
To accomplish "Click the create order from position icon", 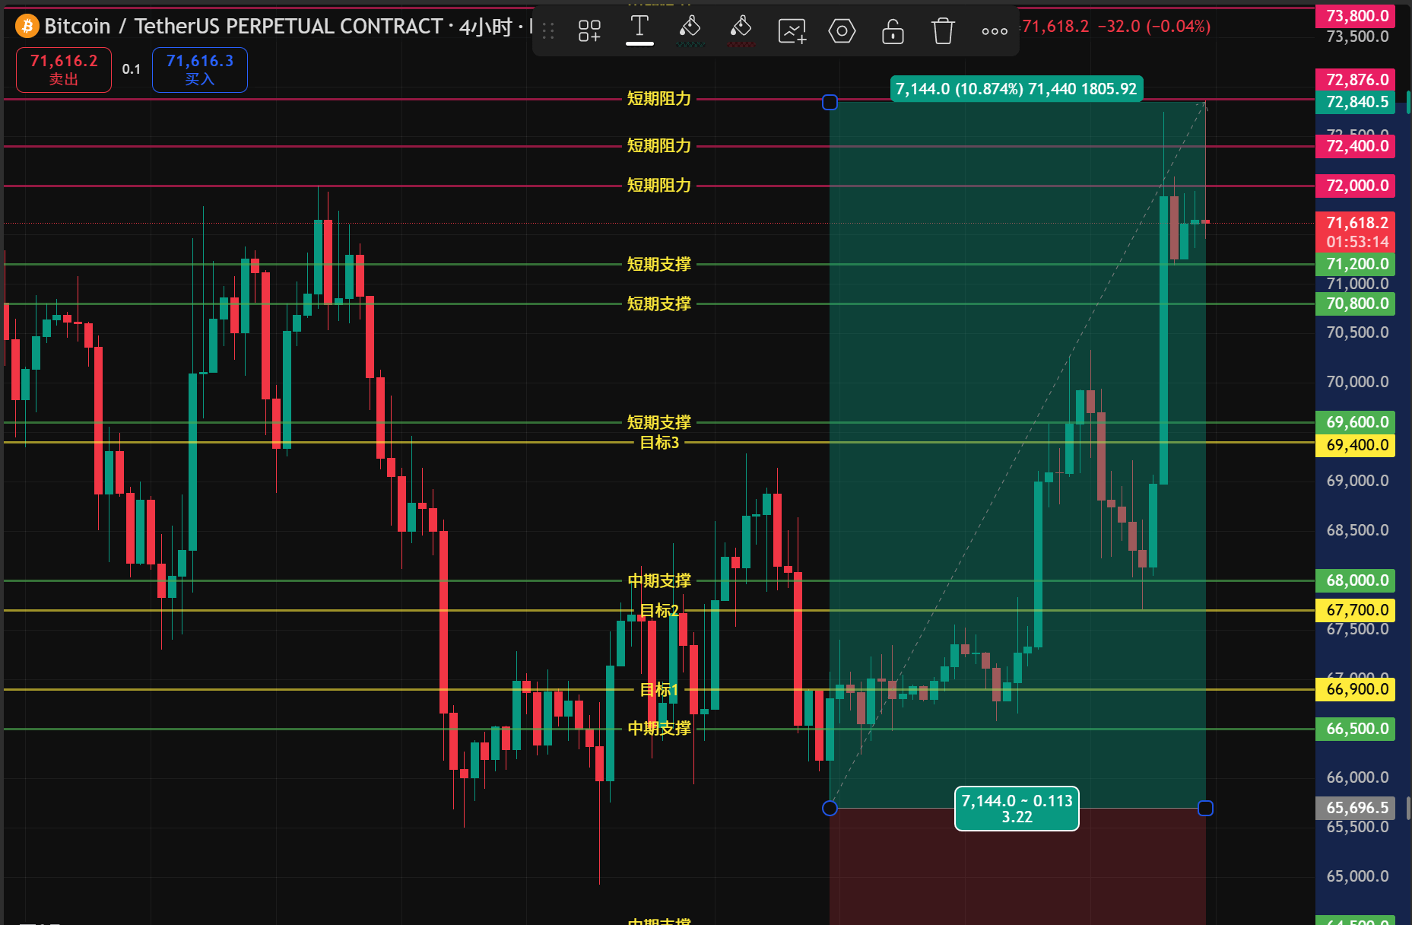I will click(792, 31).
